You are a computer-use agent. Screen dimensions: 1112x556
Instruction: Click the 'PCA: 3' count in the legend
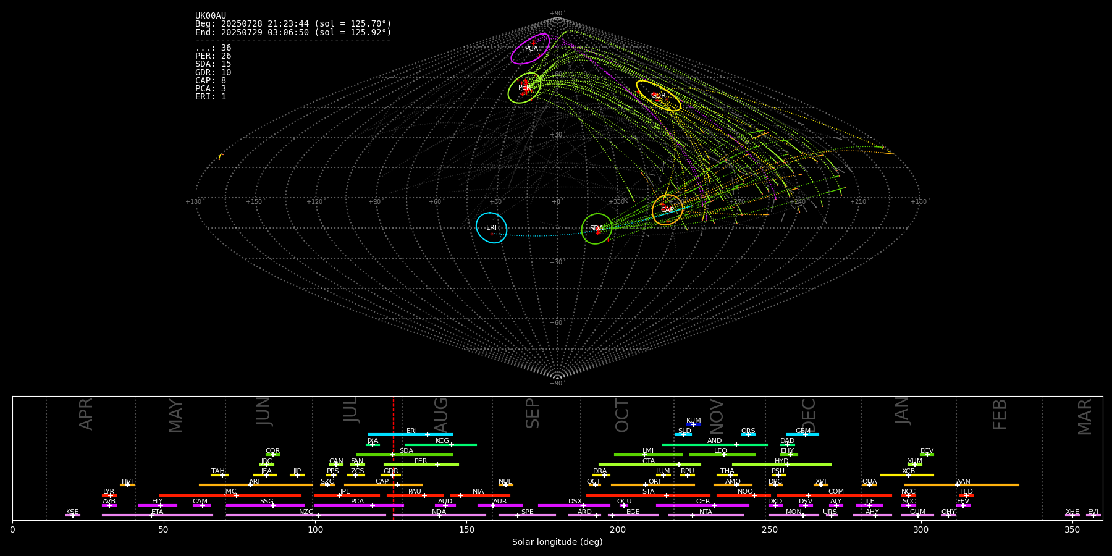[x=211, y=89]
